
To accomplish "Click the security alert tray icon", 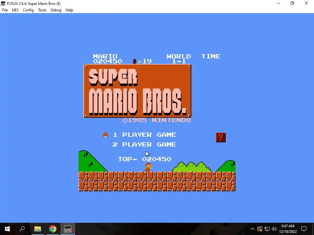I will [x=260, y=229].
